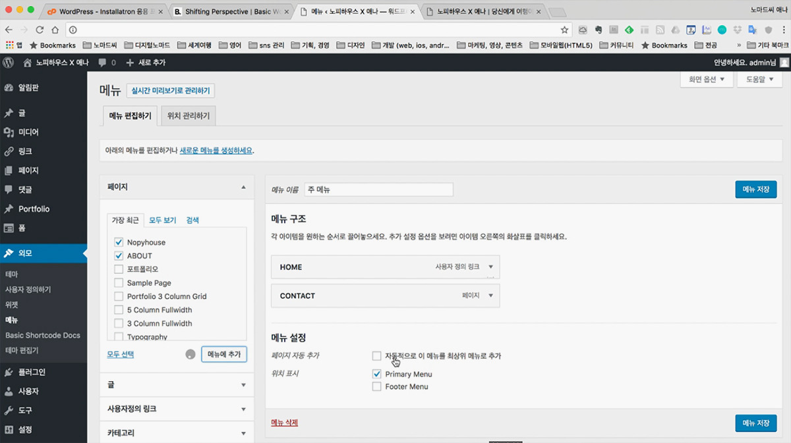Screen dimensions: 791x443
Task: Open the 알림판 dashboard icon in sidebar
Action: coord(9,88)
